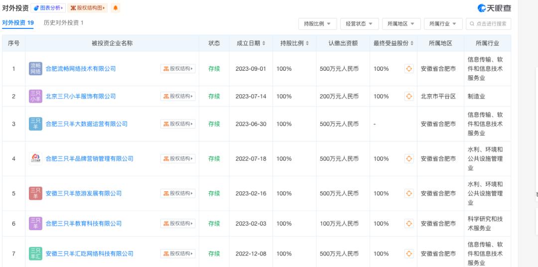The width and height of the screenshot is (538, 267).
Task: Click the 三只小羊 purple company logo
Action: [36, 97]
